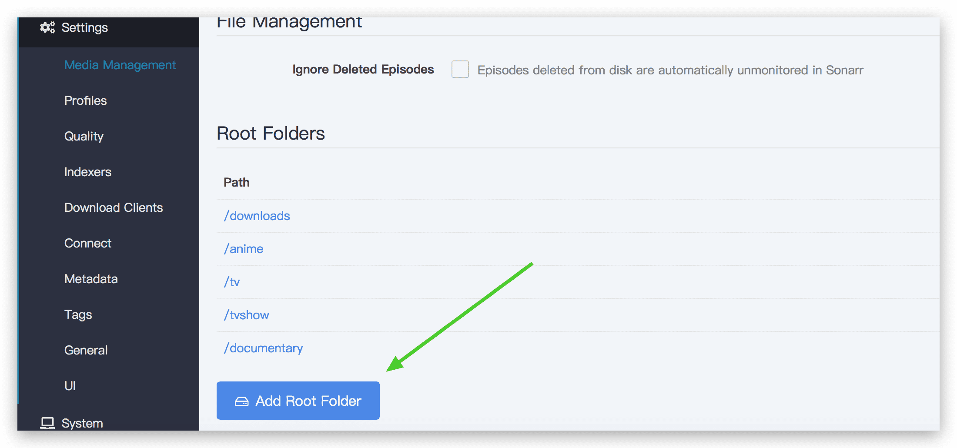Open the /anime root folder link

[244, 249]
